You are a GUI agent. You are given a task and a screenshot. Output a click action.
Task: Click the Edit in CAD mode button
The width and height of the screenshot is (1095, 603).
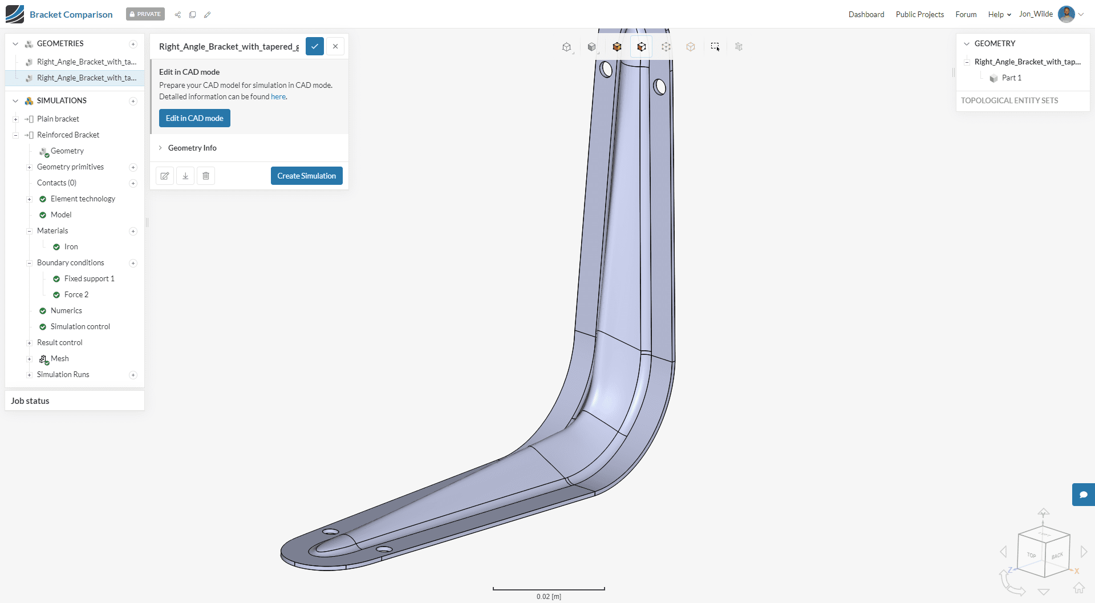[194, 118]
